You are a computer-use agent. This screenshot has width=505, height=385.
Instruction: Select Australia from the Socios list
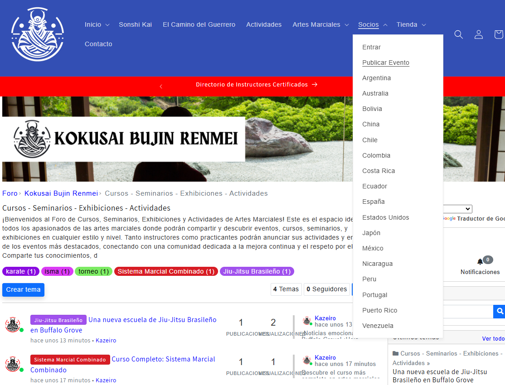[375, 93]
